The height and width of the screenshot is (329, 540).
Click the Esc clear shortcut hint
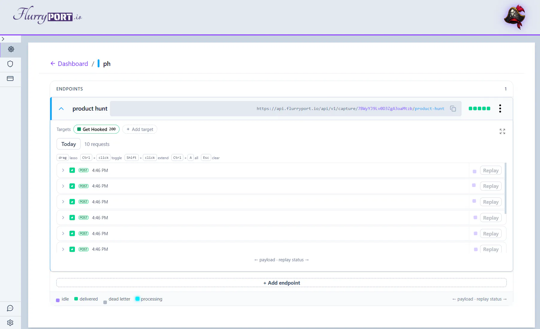click(x=210, y=158)
